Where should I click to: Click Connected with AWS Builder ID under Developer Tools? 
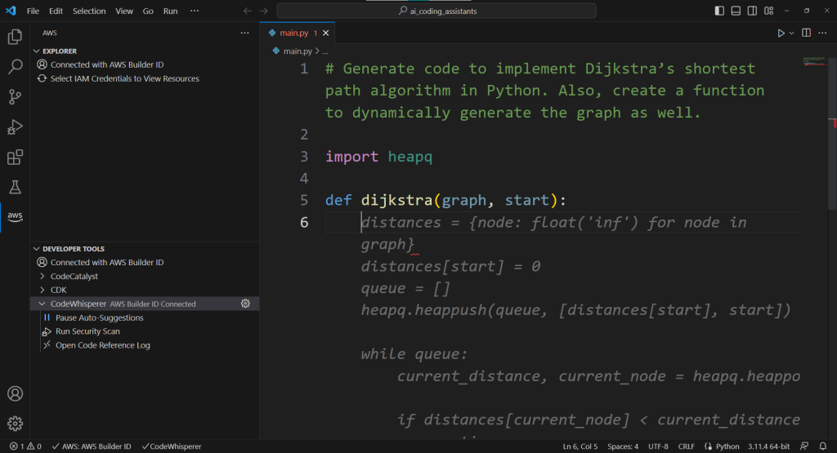(x=107, y=262)
